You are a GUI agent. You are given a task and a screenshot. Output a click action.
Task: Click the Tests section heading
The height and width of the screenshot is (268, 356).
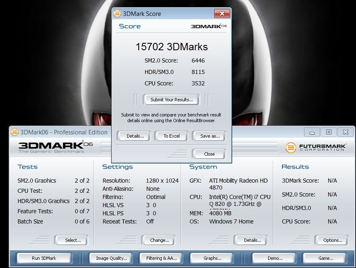click(x=27, y=167)
